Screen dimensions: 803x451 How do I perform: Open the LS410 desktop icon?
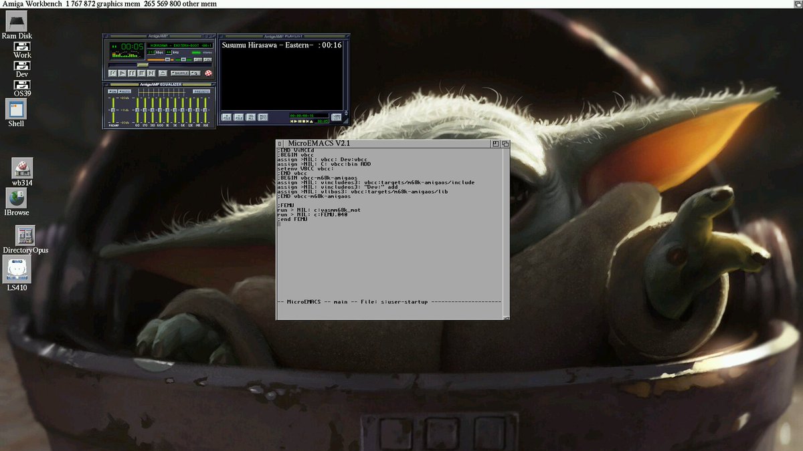17,269
